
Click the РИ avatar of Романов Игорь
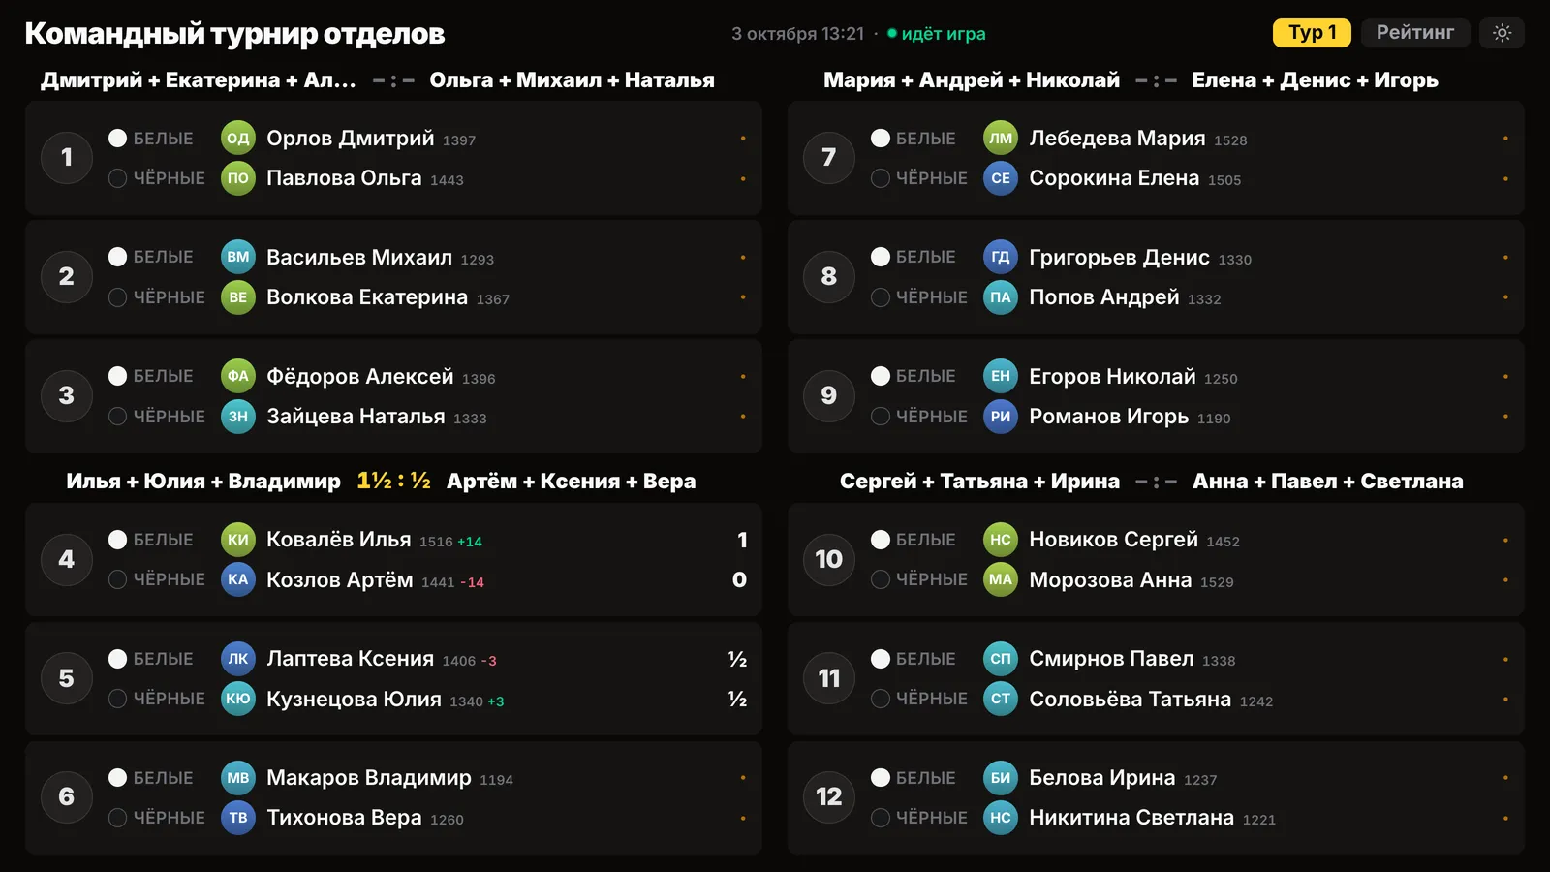pos(1001,417)
